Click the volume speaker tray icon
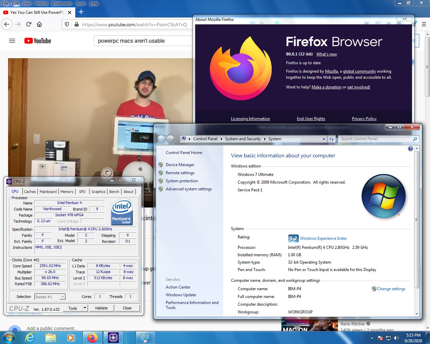 pos(397,338)
